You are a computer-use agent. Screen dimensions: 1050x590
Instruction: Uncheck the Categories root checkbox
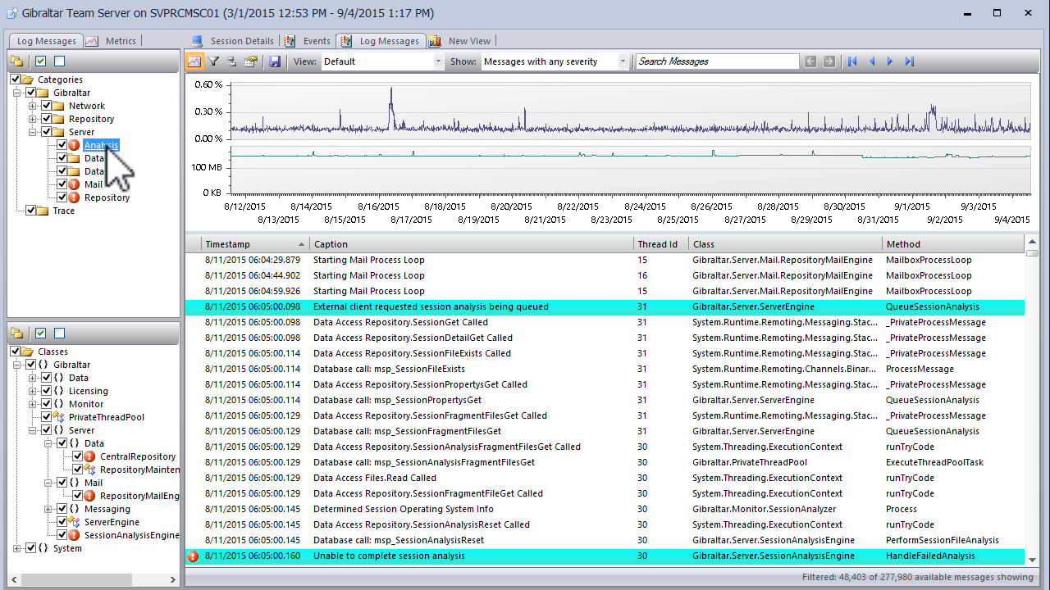pyautogui.click(x=16, y=79)
